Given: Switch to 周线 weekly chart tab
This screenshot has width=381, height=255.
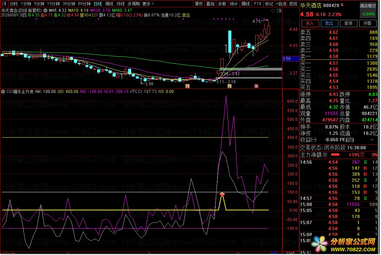Looking at the screenshot, I should point(109,4).
